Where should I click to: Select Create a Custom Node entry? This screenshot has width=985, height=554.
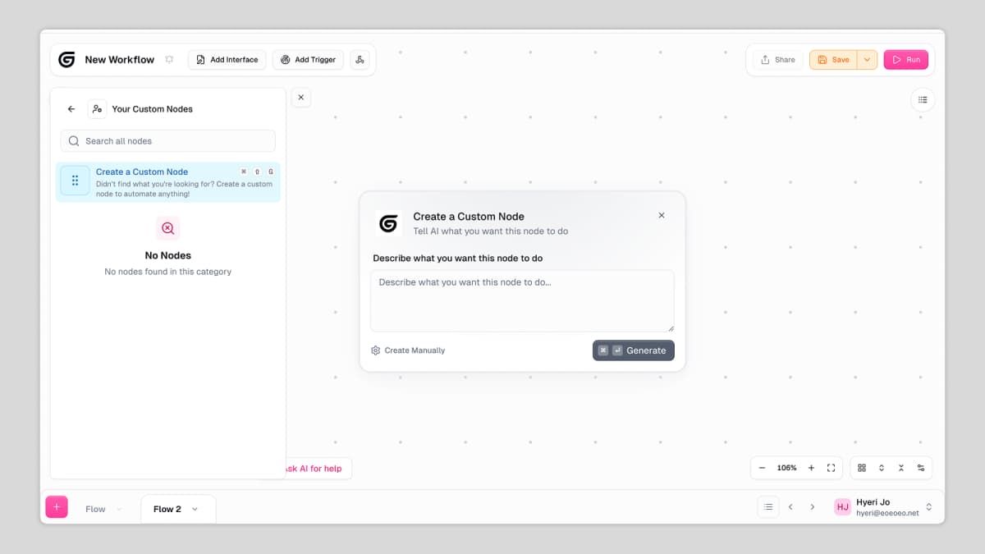168,181
